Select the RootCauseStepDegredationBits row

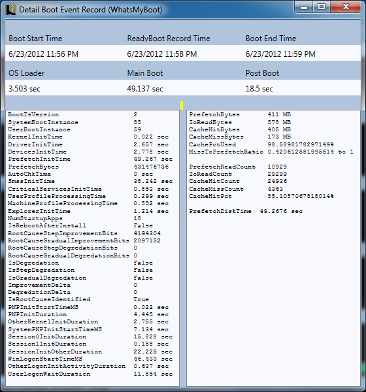pos(73,248)
